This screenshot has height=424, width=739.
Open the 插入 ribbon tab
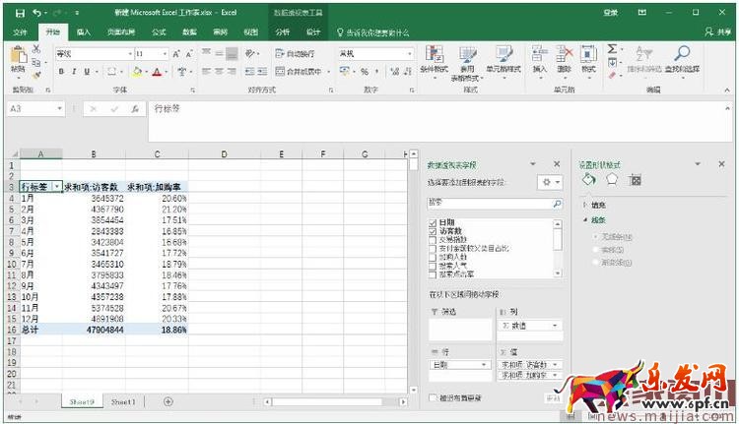84,31
